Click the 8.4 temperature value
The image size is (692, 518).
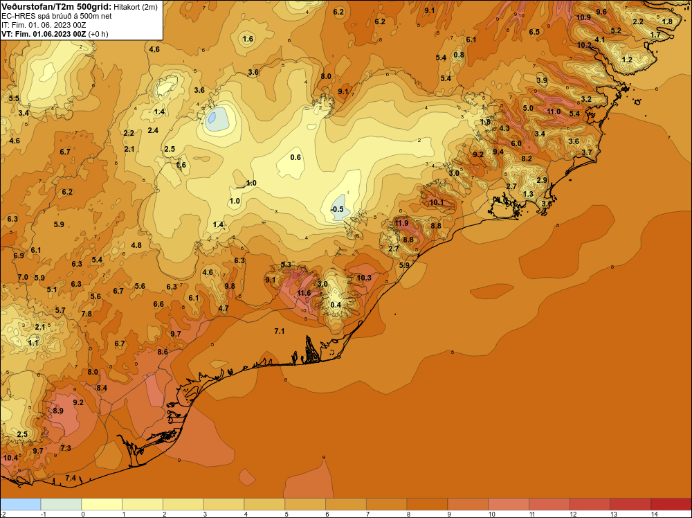[102, 388]
